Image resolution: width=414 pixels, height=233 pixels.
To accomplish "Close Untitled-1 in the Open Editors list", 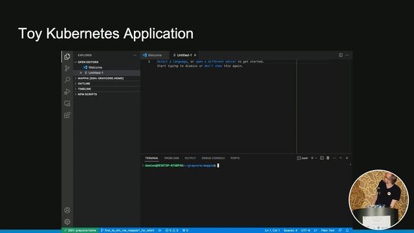I will coord(81,72).
